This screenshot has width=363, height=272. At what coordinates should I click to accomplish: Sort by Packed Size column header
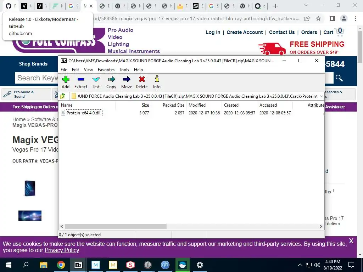(173, 105)
